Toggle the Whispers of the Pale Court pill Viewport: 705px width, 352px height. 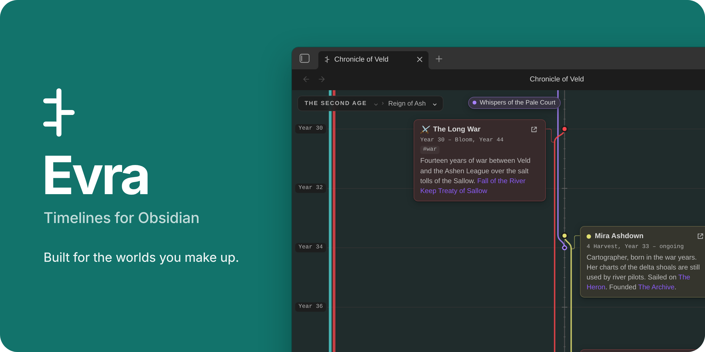point(514,103)
